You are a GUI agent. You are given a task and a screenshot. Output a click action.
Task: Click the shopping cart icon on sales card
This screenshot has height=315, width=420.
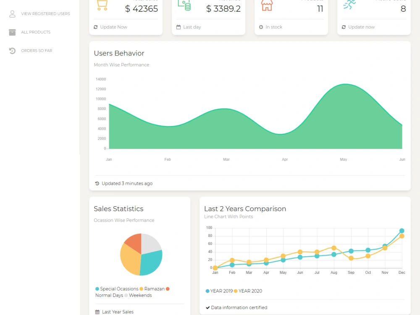pyautogui.click(x=102, y=5)
